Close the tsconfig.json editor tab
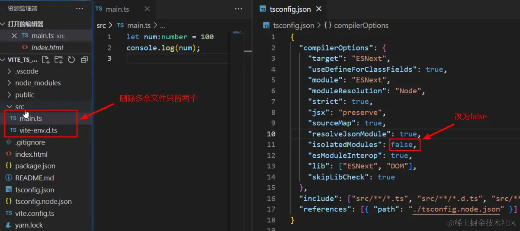Image resolution: width=520 pixels, height=231 pixels. (x=319, y=9)
